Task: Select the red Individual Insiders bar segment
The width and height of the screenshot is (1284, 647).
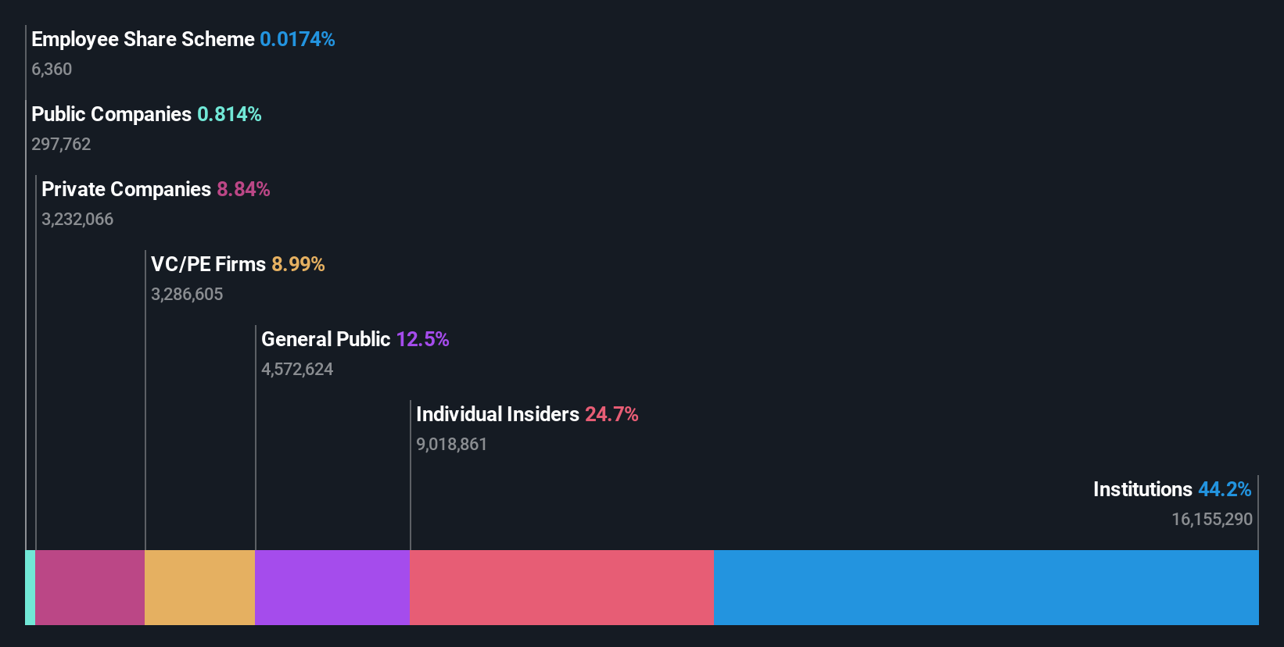Action: (x=561, y=588)
